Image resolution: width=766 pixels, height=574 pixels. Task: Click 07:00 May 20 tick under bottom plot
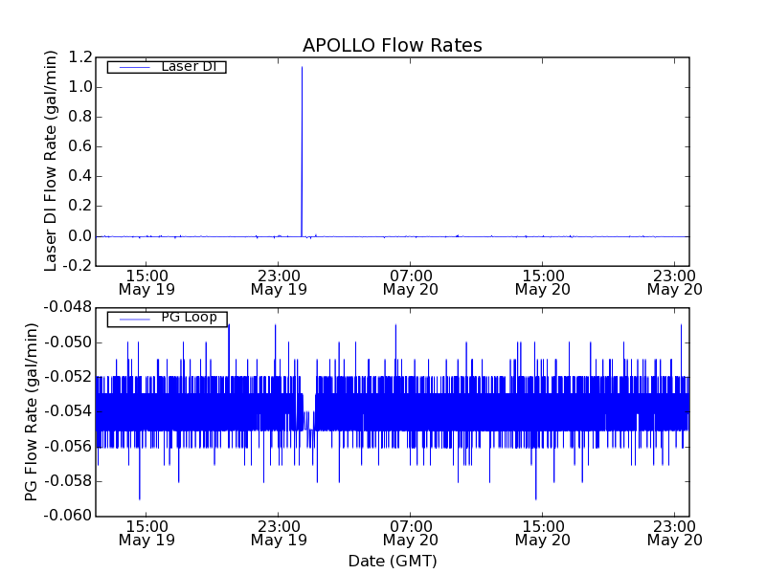click(410, 533)
